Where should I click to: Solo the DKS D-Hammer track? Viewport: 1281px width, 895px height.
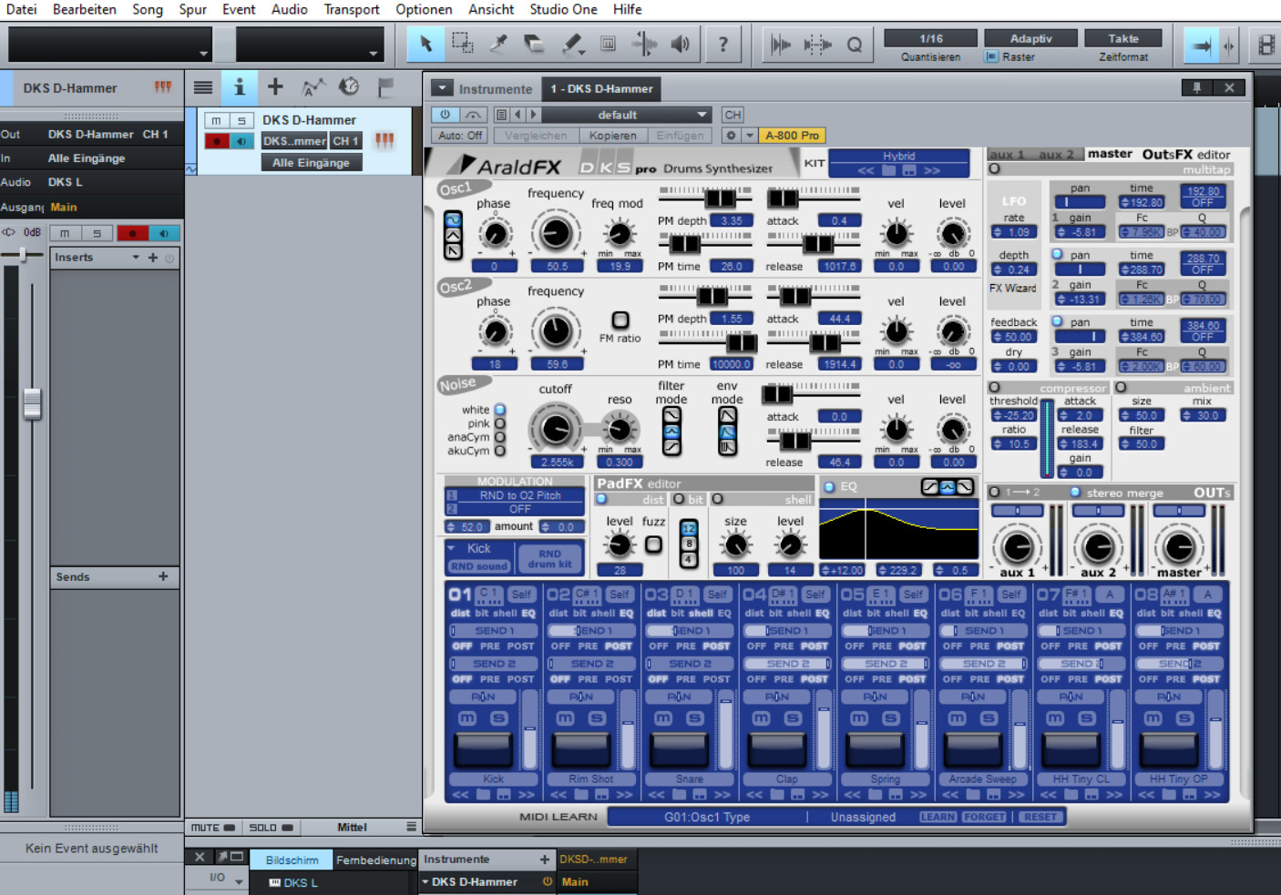(241, 120)
